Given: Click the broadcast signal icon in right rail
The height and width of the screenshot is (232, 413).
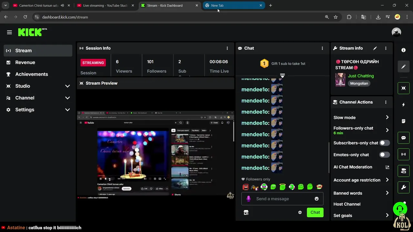Looking at the screenshot, I should pos(403,154).
